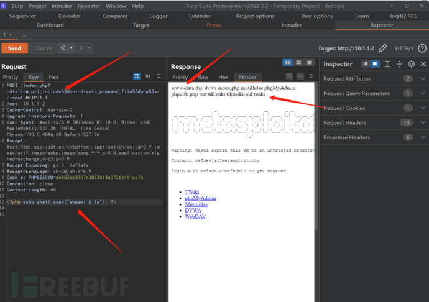Viewport: 429px width, 302px height.
Task: Open the phpMyAdmin link in response
Action: tap(200, 198)
